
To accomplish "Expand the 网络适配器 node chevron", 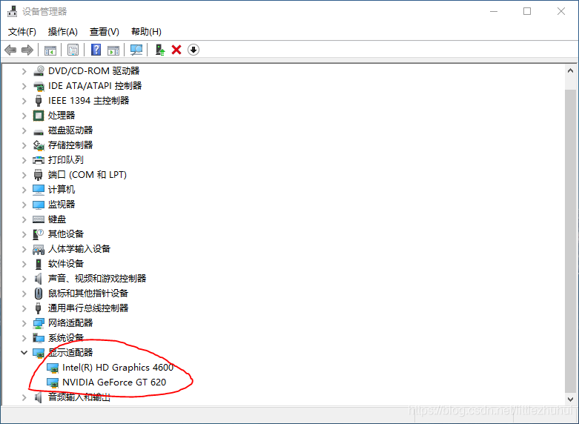I will tap(24, 323).
